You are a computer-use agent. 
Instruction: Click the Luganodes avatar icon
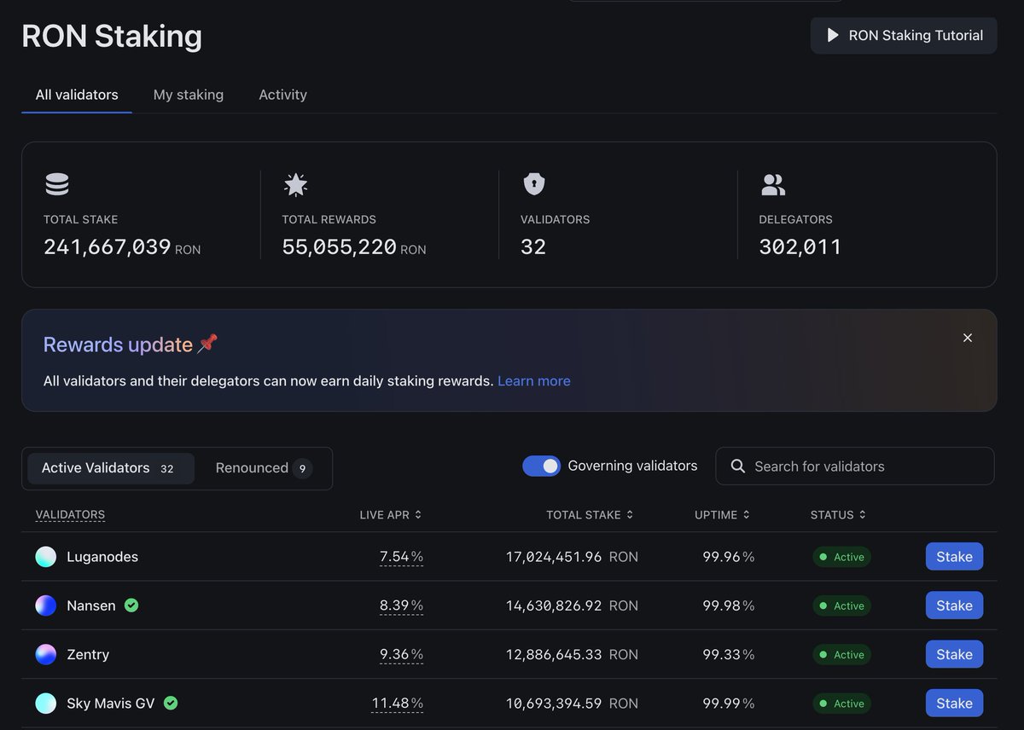click(x=45, y=557)
